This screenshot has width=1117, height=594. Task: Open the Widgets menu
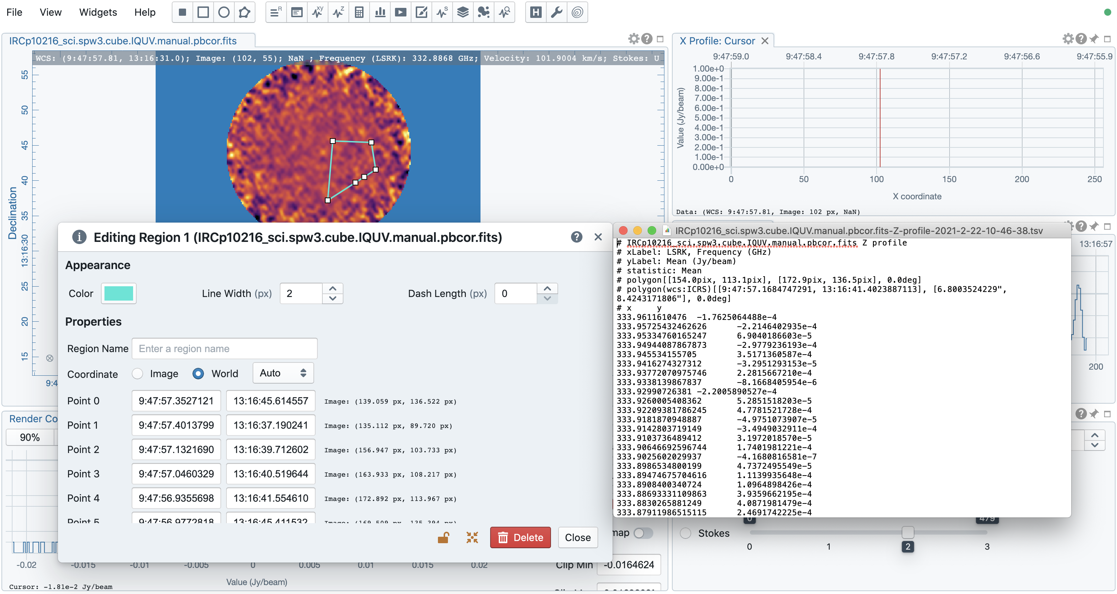point(98,12)
